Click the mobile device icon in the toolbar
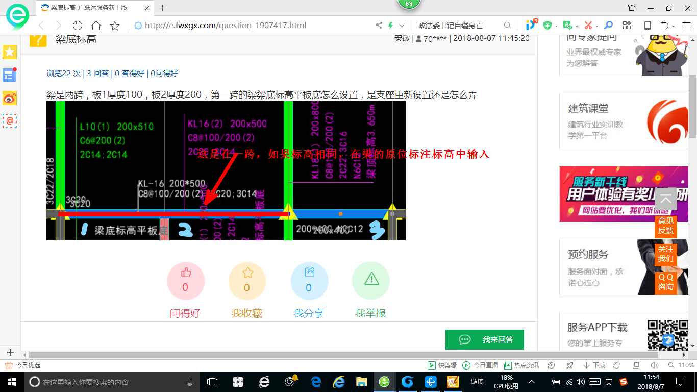The width and height of the screenshot is (697, 392). (x=647, y=26)
